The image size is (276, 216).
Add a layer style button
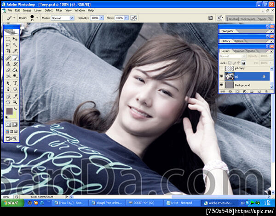point(230,92)
